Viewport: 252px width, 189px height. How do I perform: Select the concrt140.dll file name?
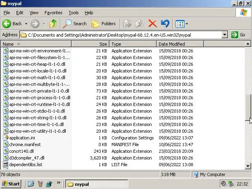[22, 151]
